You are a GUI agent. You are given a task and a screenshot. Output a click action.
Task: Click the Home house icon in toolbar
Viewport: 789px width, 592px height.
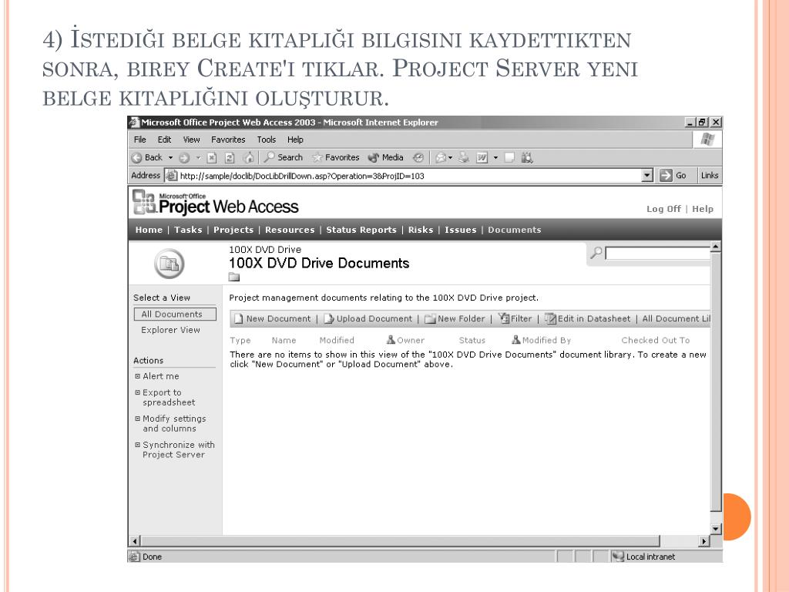tap(248, 157)
